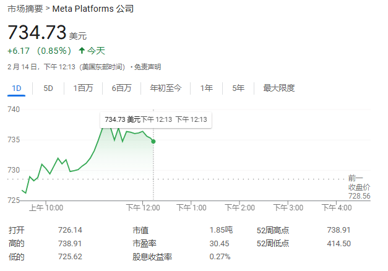Select the 年初至今 tab

click(165, 88)
